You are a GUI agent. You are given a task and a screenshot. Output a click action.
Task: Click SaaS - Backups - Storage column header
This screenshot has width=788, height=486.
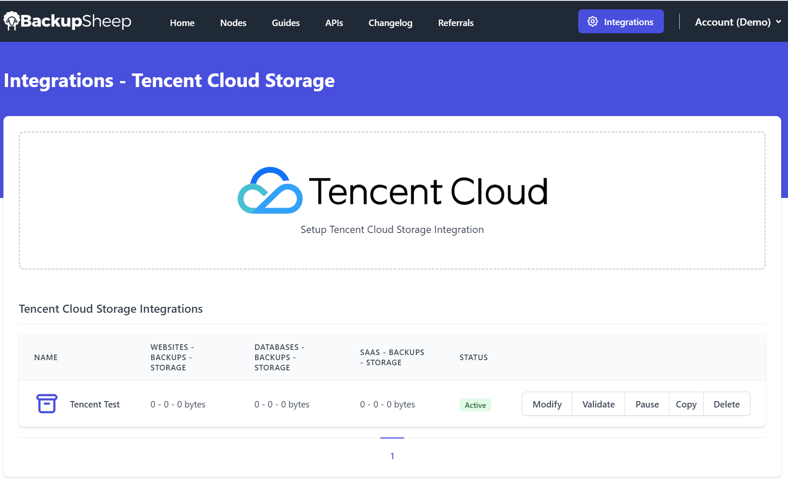[x=392, y=358]
